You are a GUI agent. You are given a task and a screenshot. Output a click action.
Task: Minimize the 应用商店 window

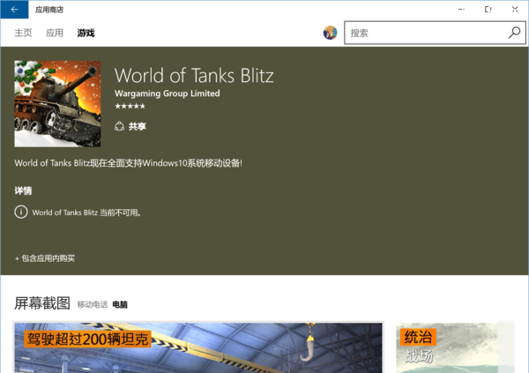tap(462, 10)
